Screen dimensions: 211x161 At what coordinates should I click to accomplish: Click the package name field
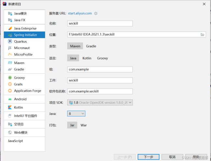tap(100, 91)
